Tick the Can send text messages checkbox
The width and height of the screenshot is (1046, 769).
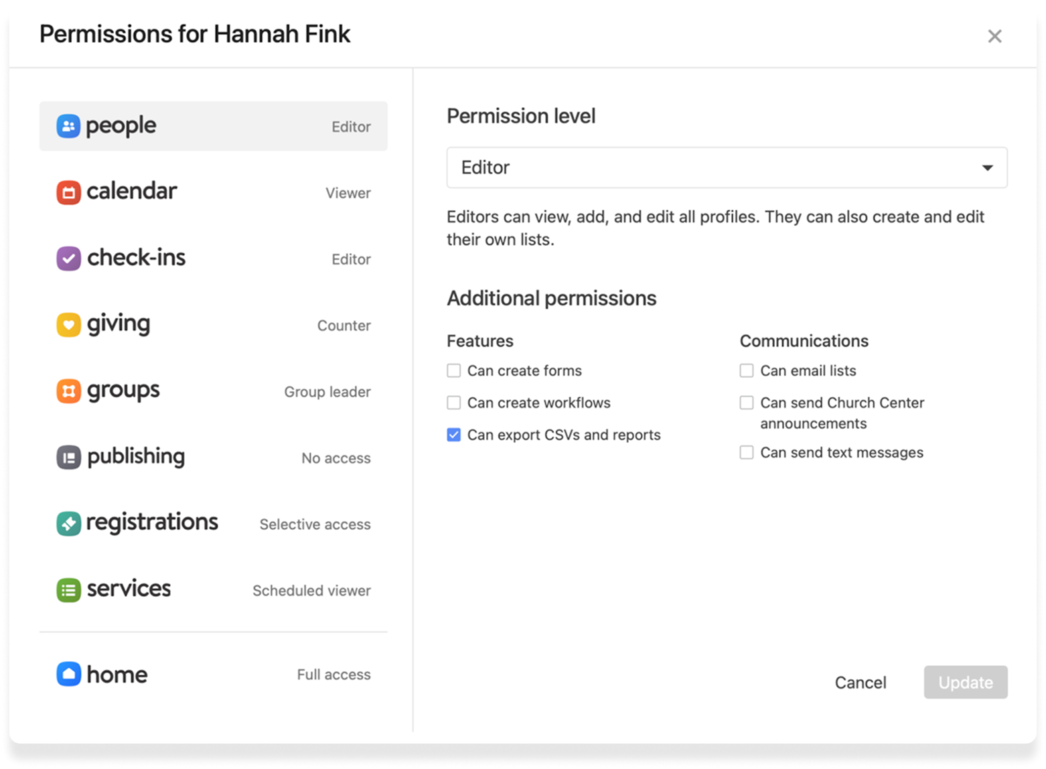coord(747,453)
